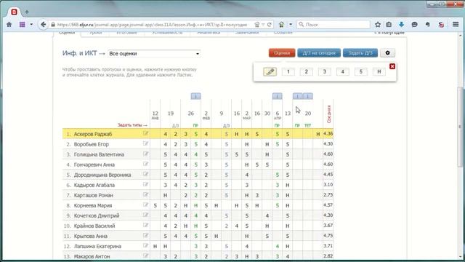Choose grade 3 in the grade palette
This screenshot has width=465, height=262.
click(x=325, y=71)
